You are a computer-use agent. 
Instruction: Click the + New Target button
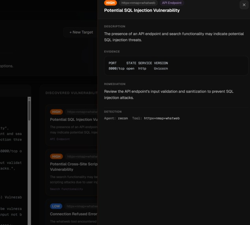click(81, 32)
